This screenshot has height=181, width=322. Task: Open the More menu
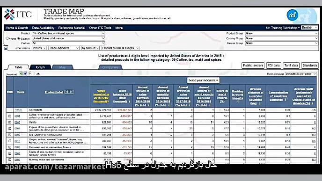pyautogui.click(x=119, y=28)
